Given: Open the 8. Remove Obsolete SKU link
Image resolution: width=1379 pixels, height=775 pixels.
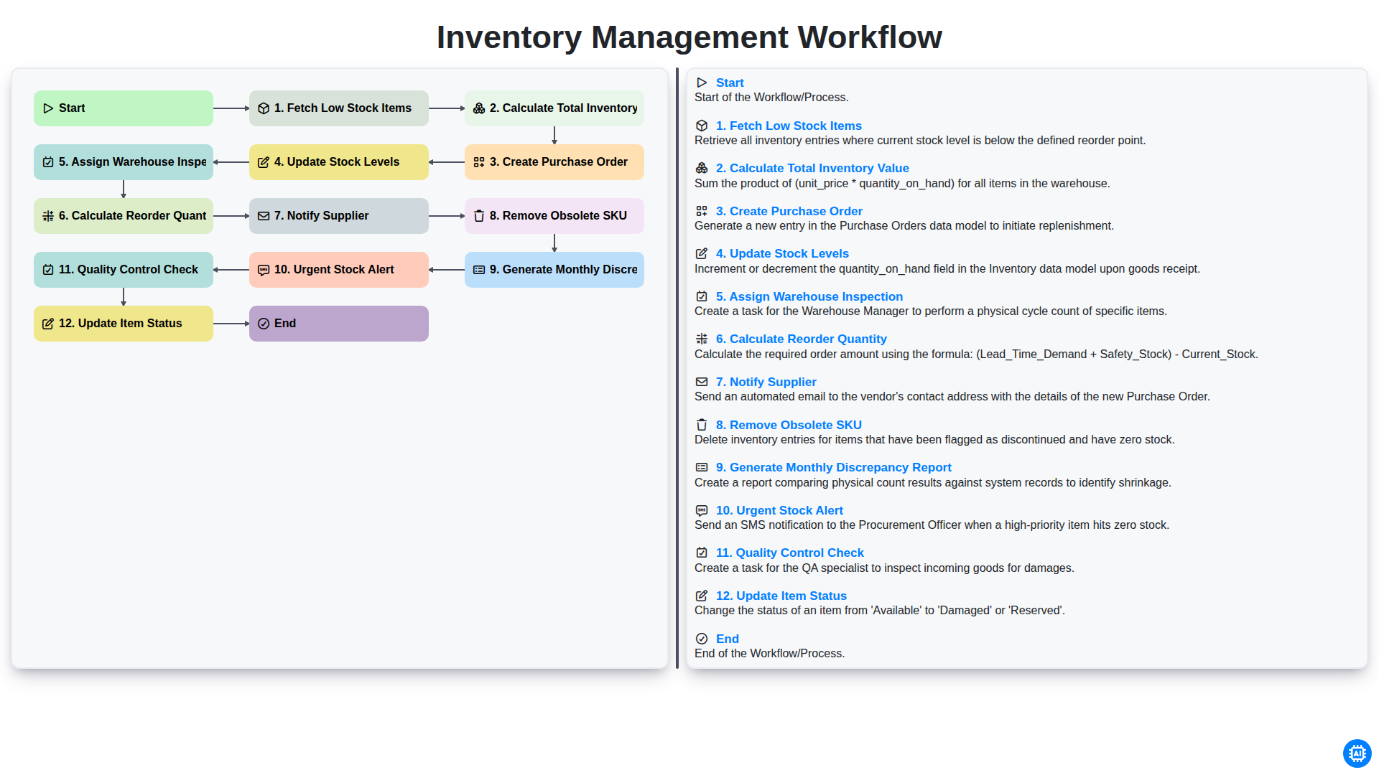Looking at the screenshot, I should tap(789, 425).
